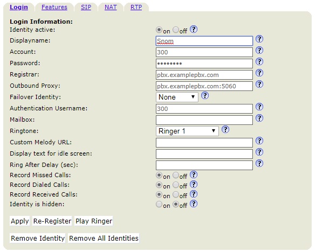Set Identity active to off
The height and width of the screenshot is (252, 316).
click(176, 30)
